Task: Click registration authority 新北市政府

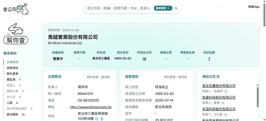Action: (x=163, y=107)
